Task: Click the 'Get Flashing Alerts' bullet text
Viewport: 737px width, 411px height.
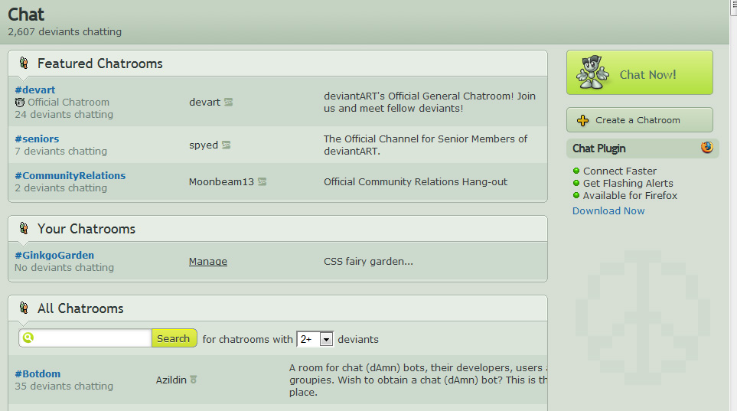Action: click(628, 183)
